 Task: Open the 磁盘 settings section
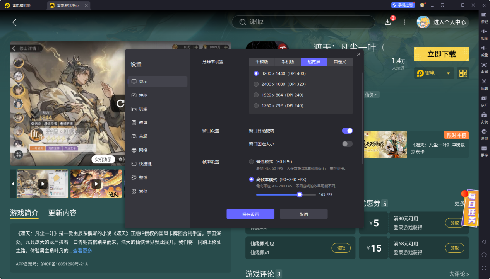tap(158, 122)
